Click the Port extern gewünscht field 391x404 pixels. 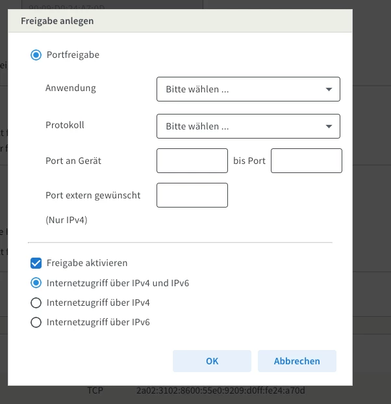(x=192, y=195)
